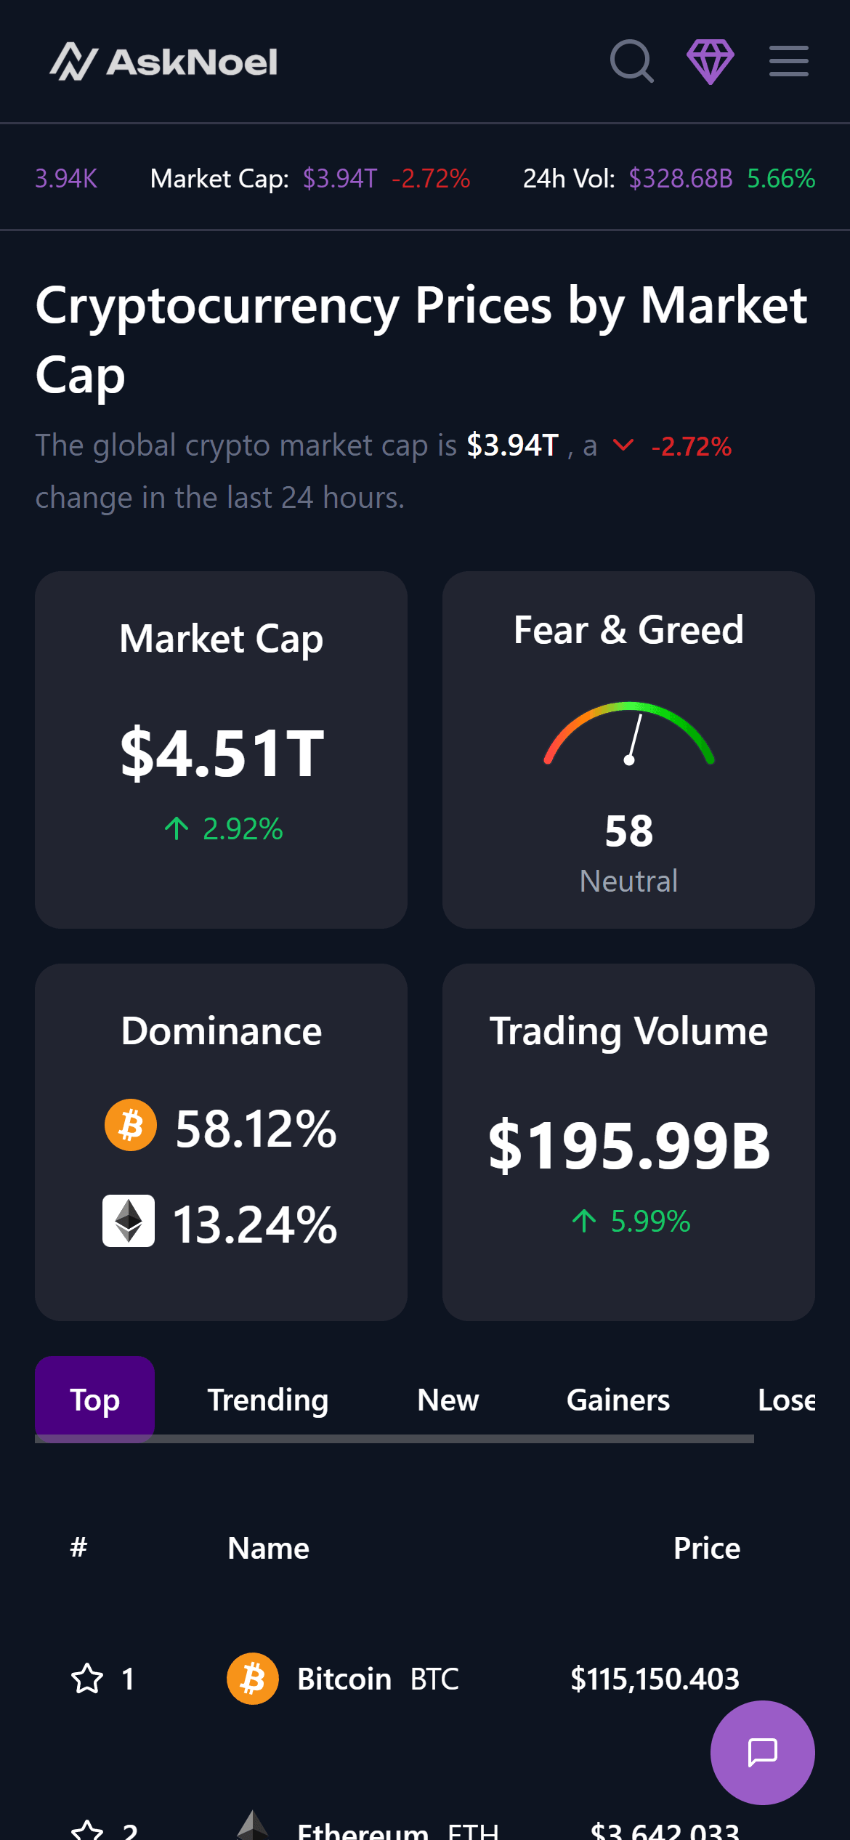Click the Ethereum icon in Dominance card

[x=129, y=1221]
